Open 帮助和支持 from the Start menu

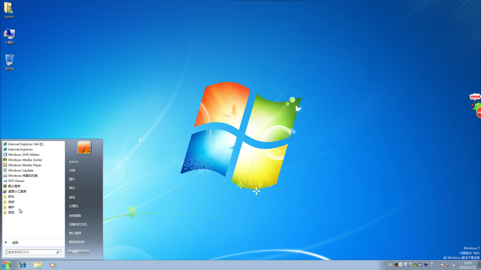(x=77, y=242)
